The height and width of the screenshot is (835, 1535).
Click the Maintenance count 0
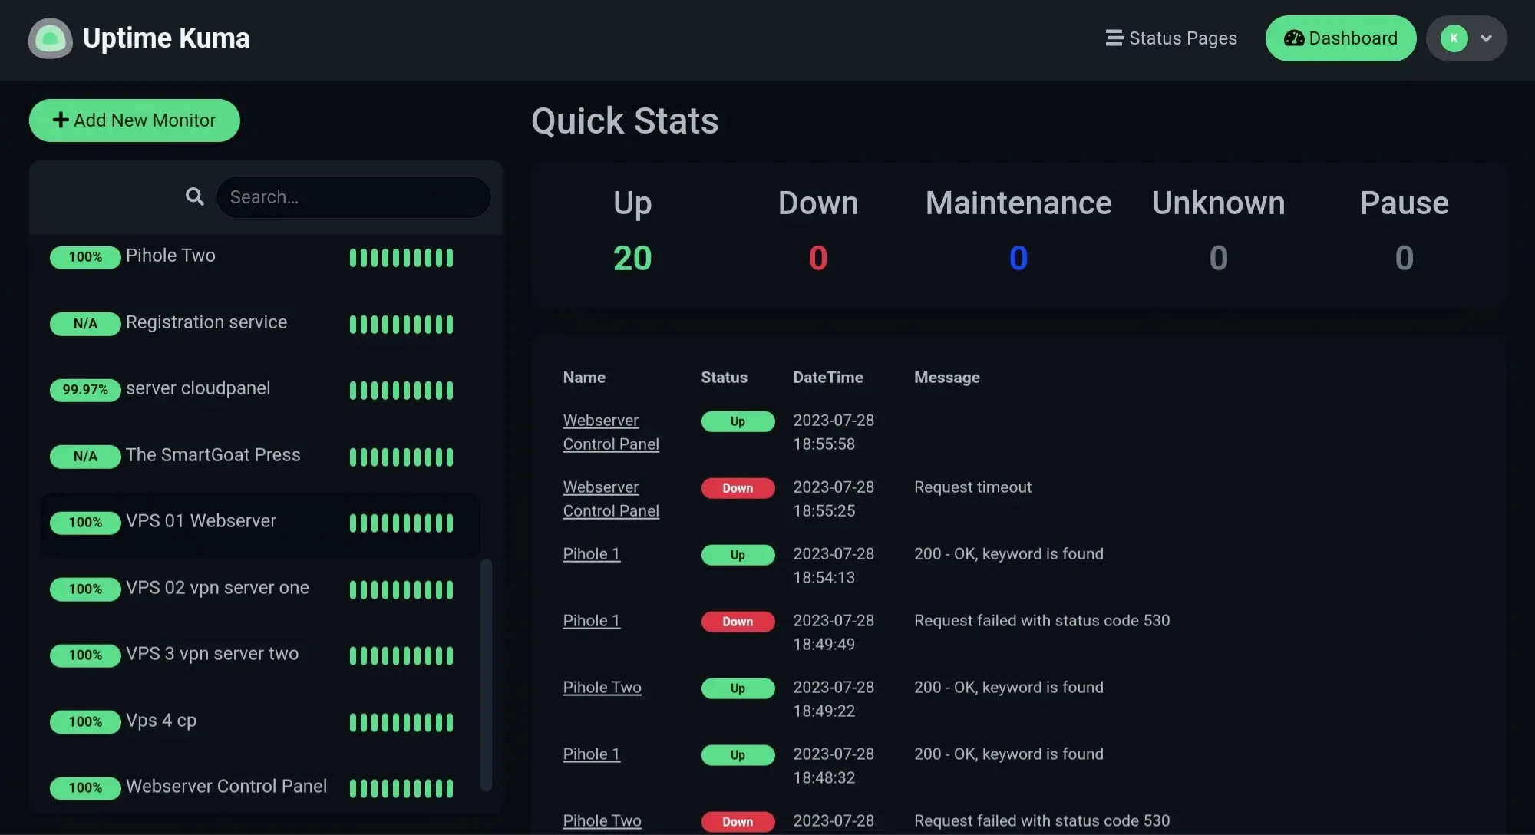point(1018,258)
